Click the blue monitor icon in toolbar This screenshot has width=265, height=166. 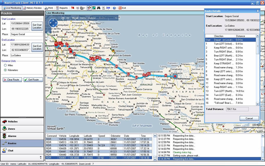click(x=108, y=8)
